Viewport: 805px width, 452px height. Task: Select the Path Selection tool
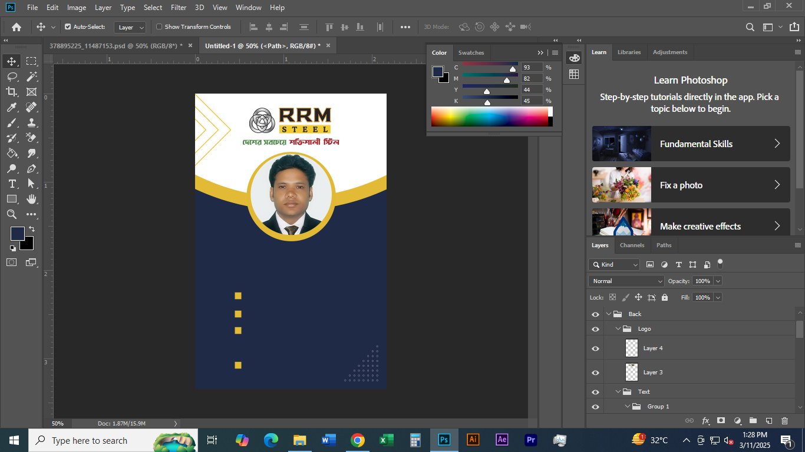coord(31,184)
